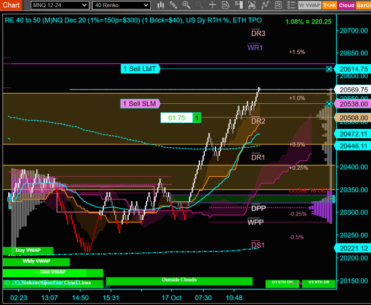Image resolution: width=371 pixels, height=305 pixels.
Task: Click the RE 40 to 50 chart title
Action: (x=133, y=20)
